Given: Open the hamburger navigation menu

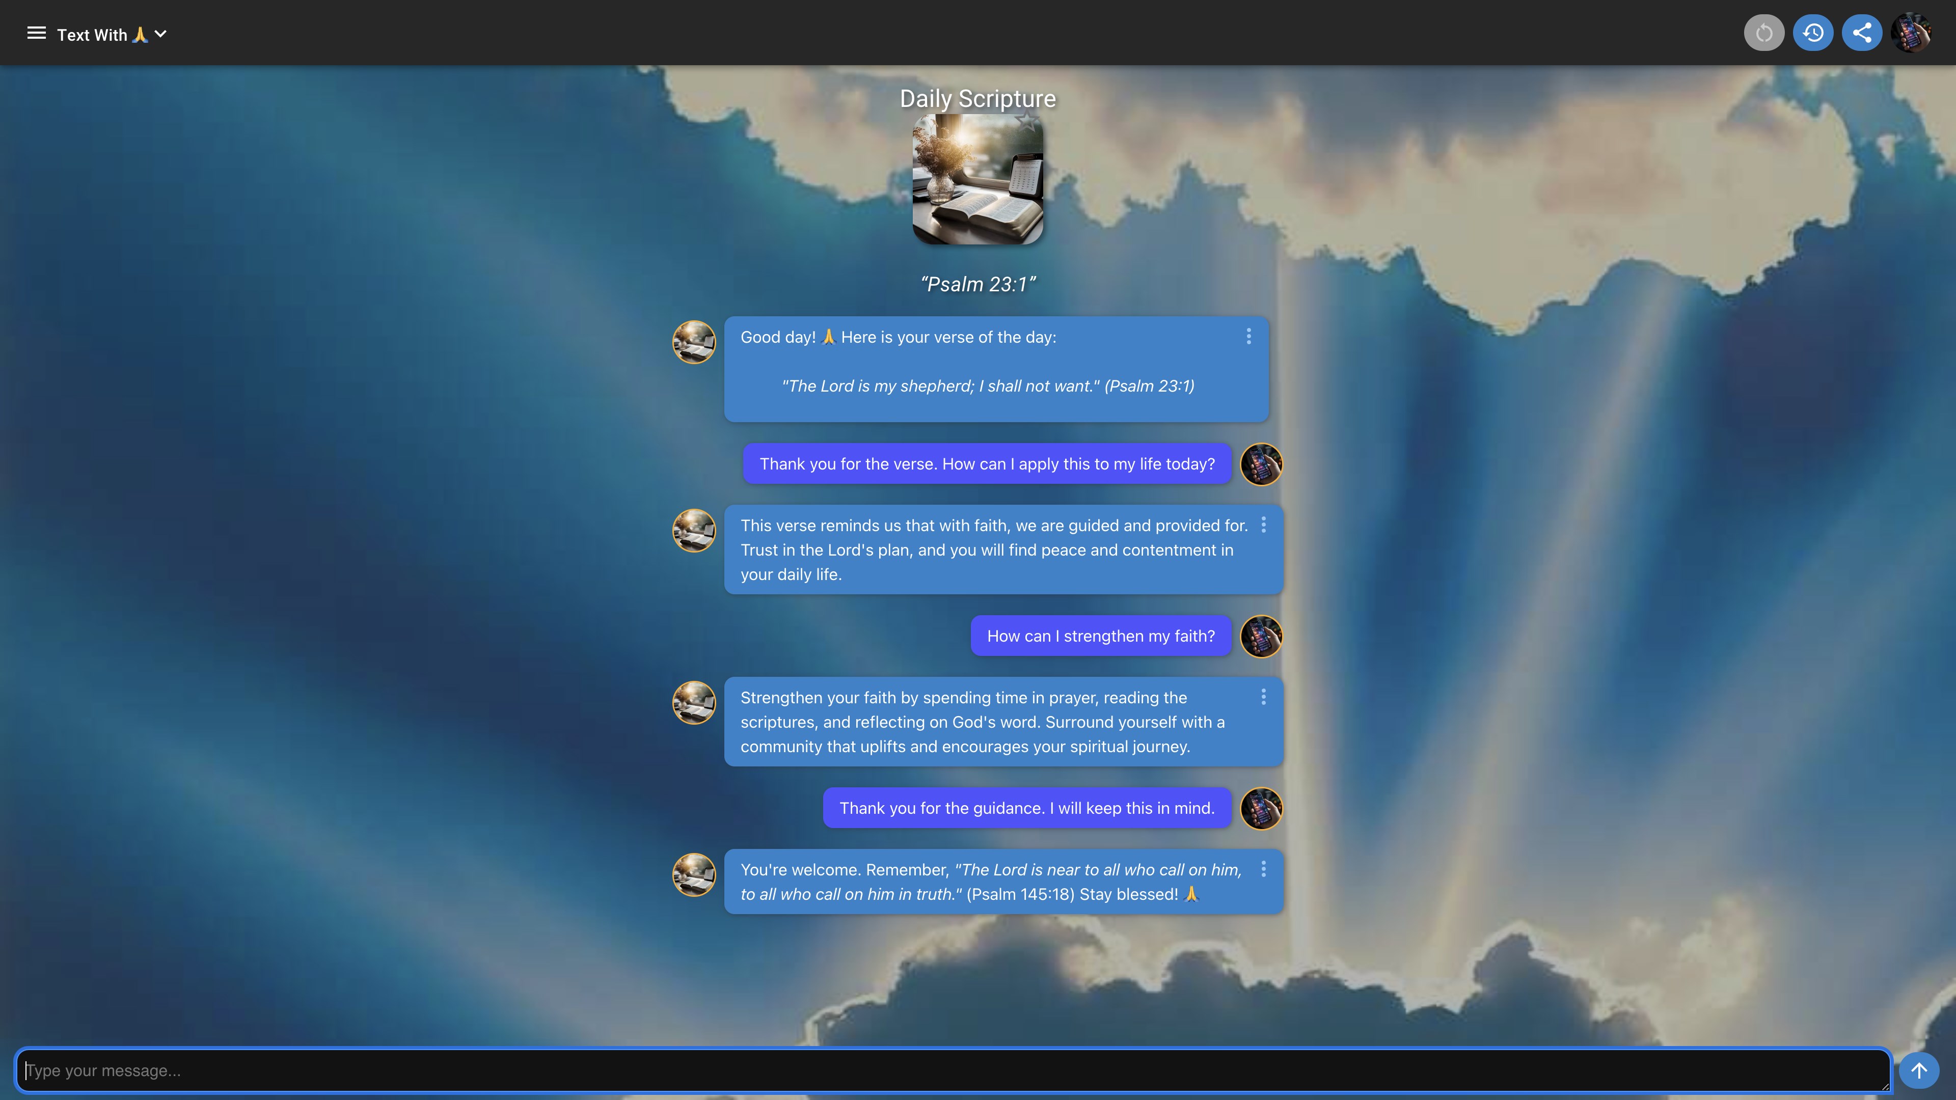Looking at the screenshot, I should pyautogui.click(x=37, y=34).
